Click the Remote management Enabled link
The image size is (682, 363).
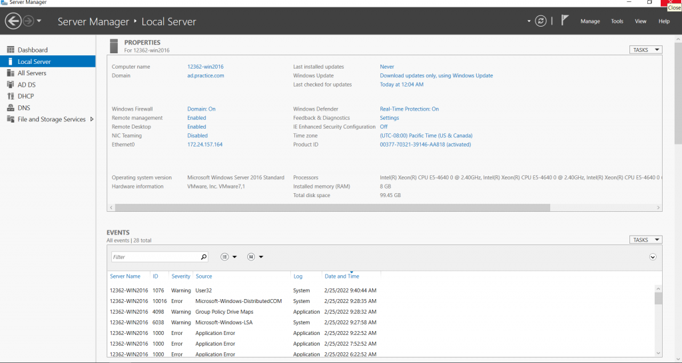pyautogui.click(x=196, y=118)
